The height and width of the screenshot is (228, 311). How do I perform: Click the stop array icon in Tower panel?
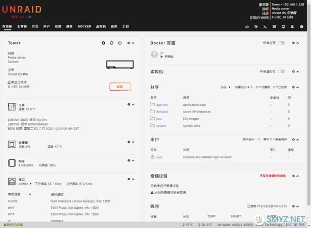pyautogui.click(x=103, y=43)
